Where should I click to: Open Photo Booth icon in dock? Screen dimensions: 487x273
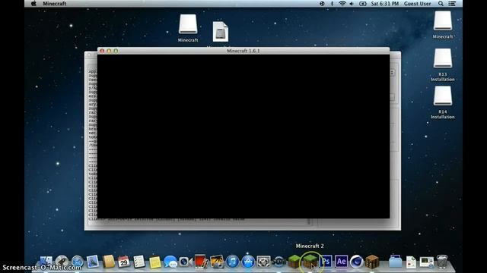click(x=201, y=262)
